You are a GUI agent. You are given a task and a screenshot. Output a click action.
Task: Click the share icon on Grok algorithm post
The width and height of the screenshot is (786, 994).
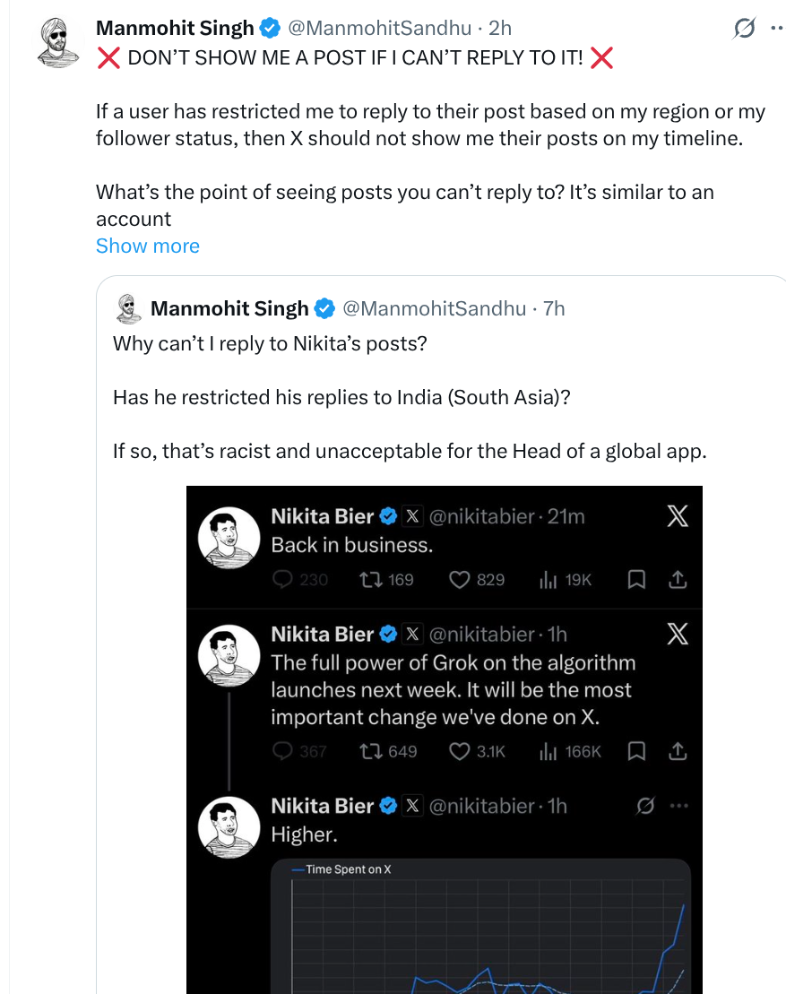(678, 751)
